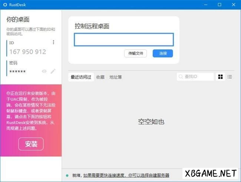241x182 pixels.
Task: Select the 最近访问过 recent sessions tab
Action: point(81,77)
